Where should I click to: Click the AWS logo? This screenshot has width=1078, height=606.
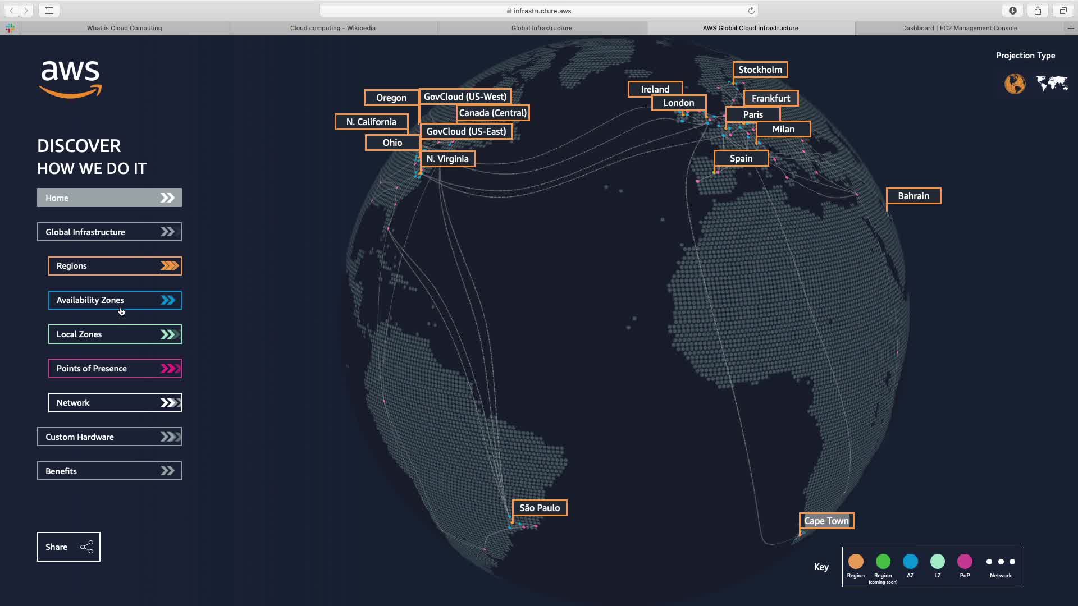71,79
